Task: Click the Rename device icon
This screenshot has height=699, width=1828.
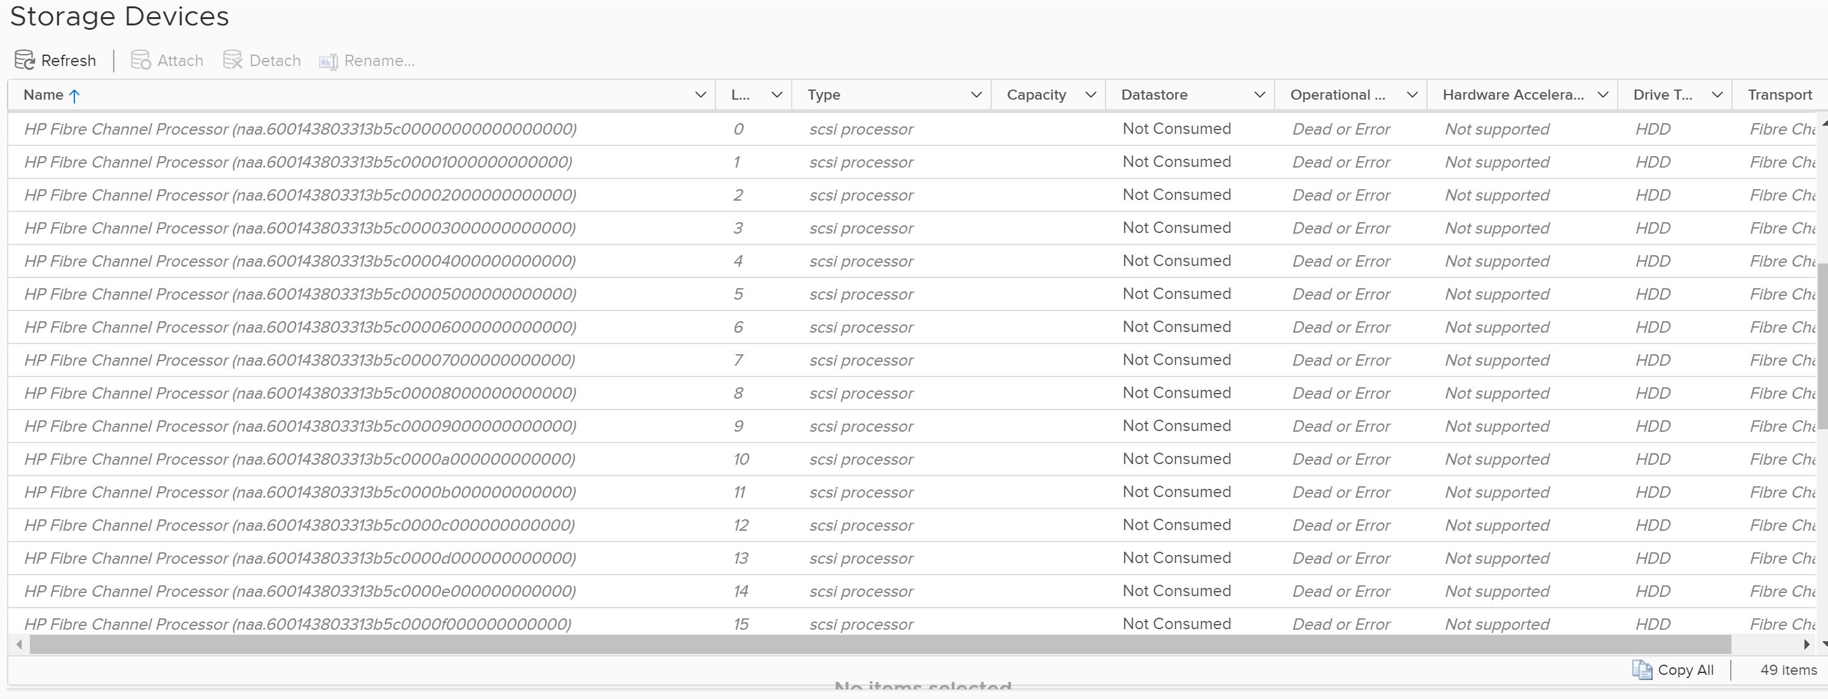Action: click(x=328, y=62)
